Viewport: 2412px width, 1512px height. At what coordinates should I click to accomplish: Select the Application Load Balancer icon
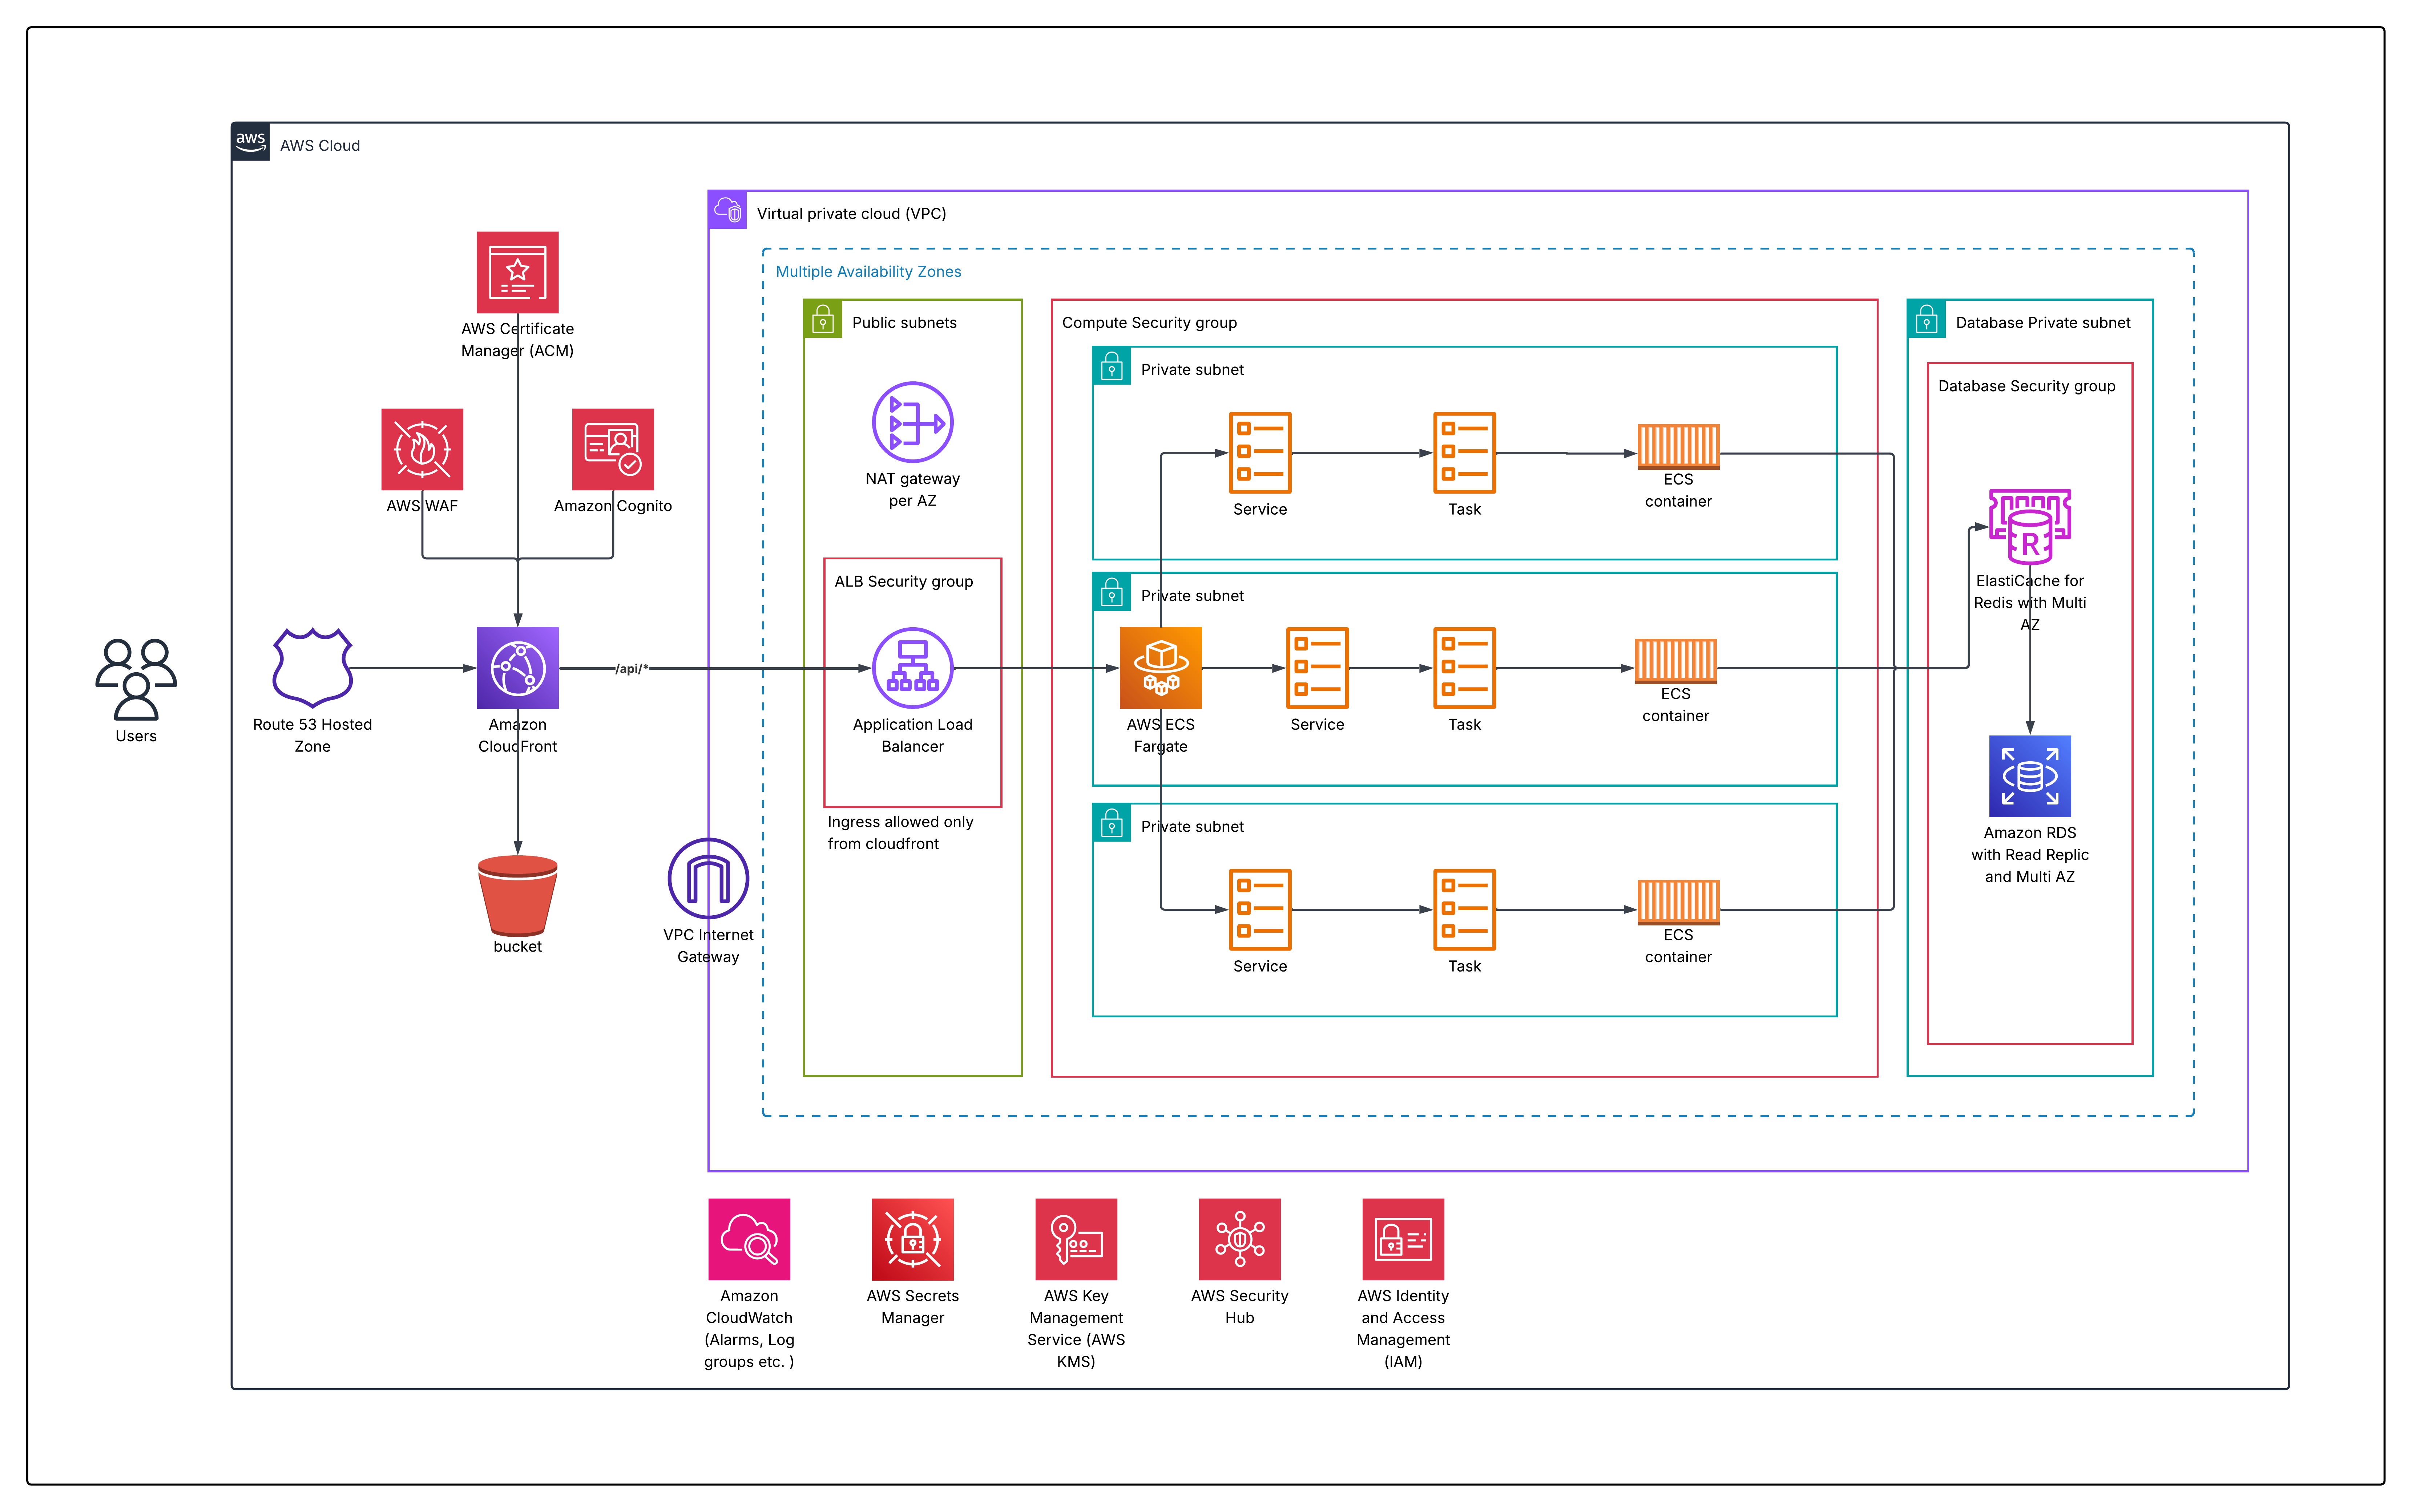pos(912,668)
